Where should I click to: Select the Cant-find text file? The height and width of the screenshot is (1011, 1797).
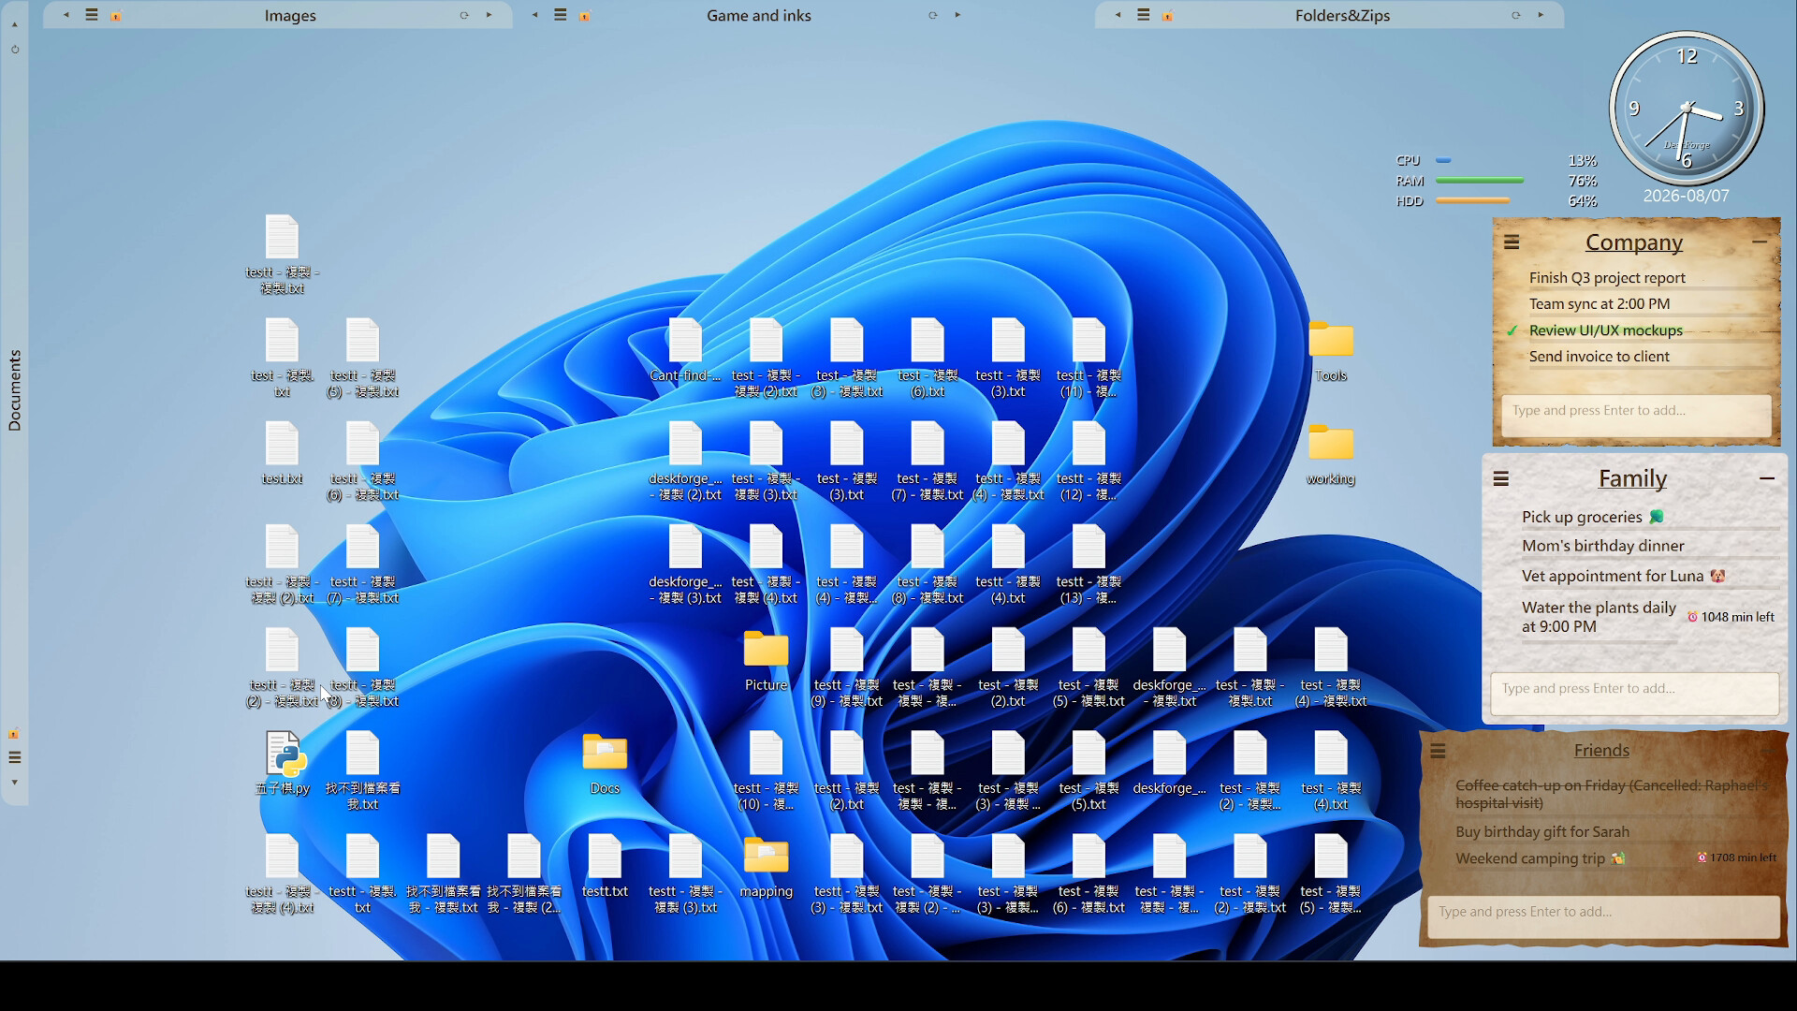[685, 351]
